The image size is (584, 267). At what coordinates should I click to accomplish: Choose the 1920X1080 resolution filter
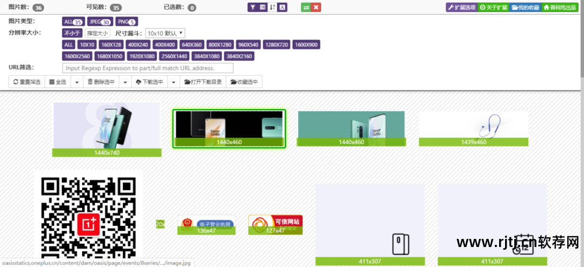(142, 56)
